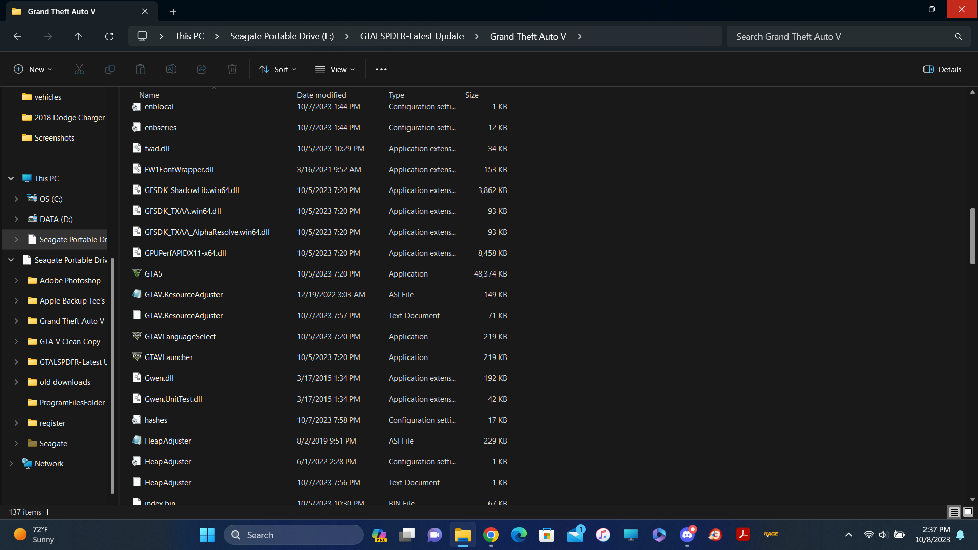Toggle the Details pane button
The image size is (978, 550).
(942, 69)
